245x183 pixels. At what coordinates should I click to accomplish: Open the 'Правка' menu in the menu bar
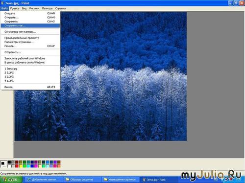coord(15,8)
